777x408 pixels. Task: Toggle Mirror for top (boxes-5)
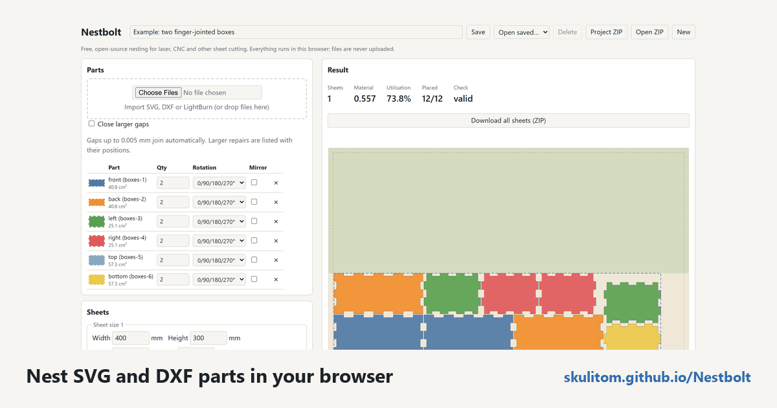(x=254, y=260)
